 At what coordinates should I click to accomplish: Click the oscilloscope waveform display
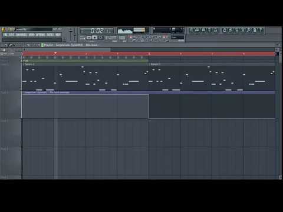click(125, 31)
